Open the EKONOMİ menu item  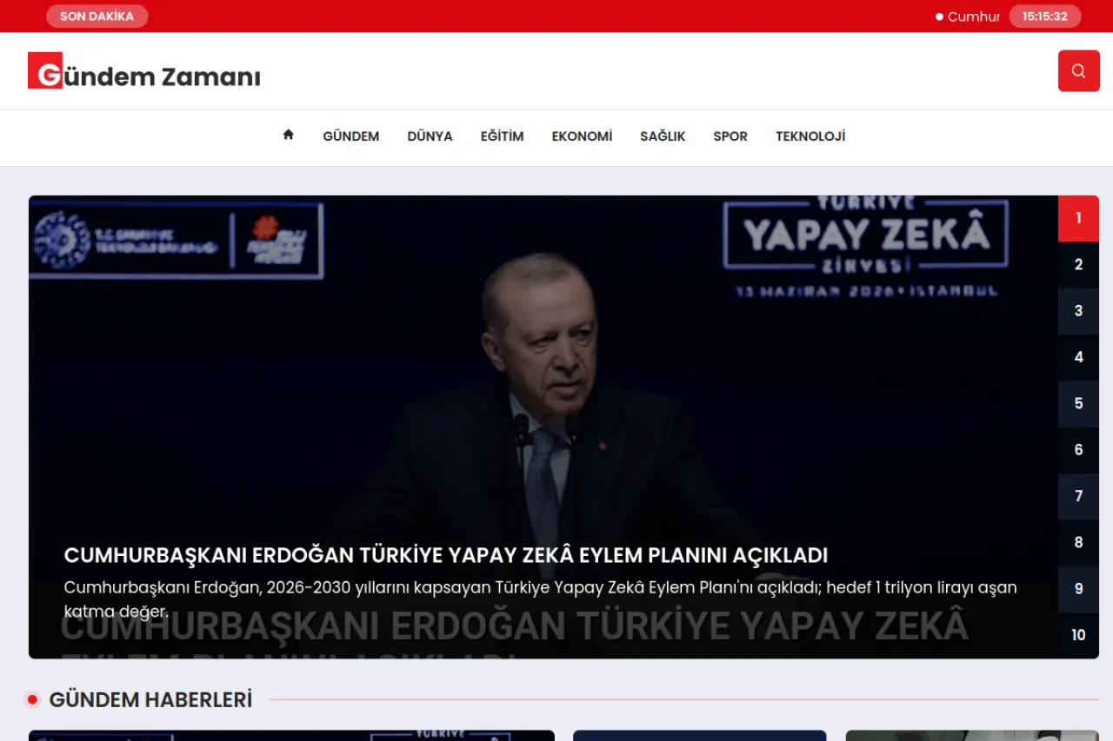tap(582, 136)
